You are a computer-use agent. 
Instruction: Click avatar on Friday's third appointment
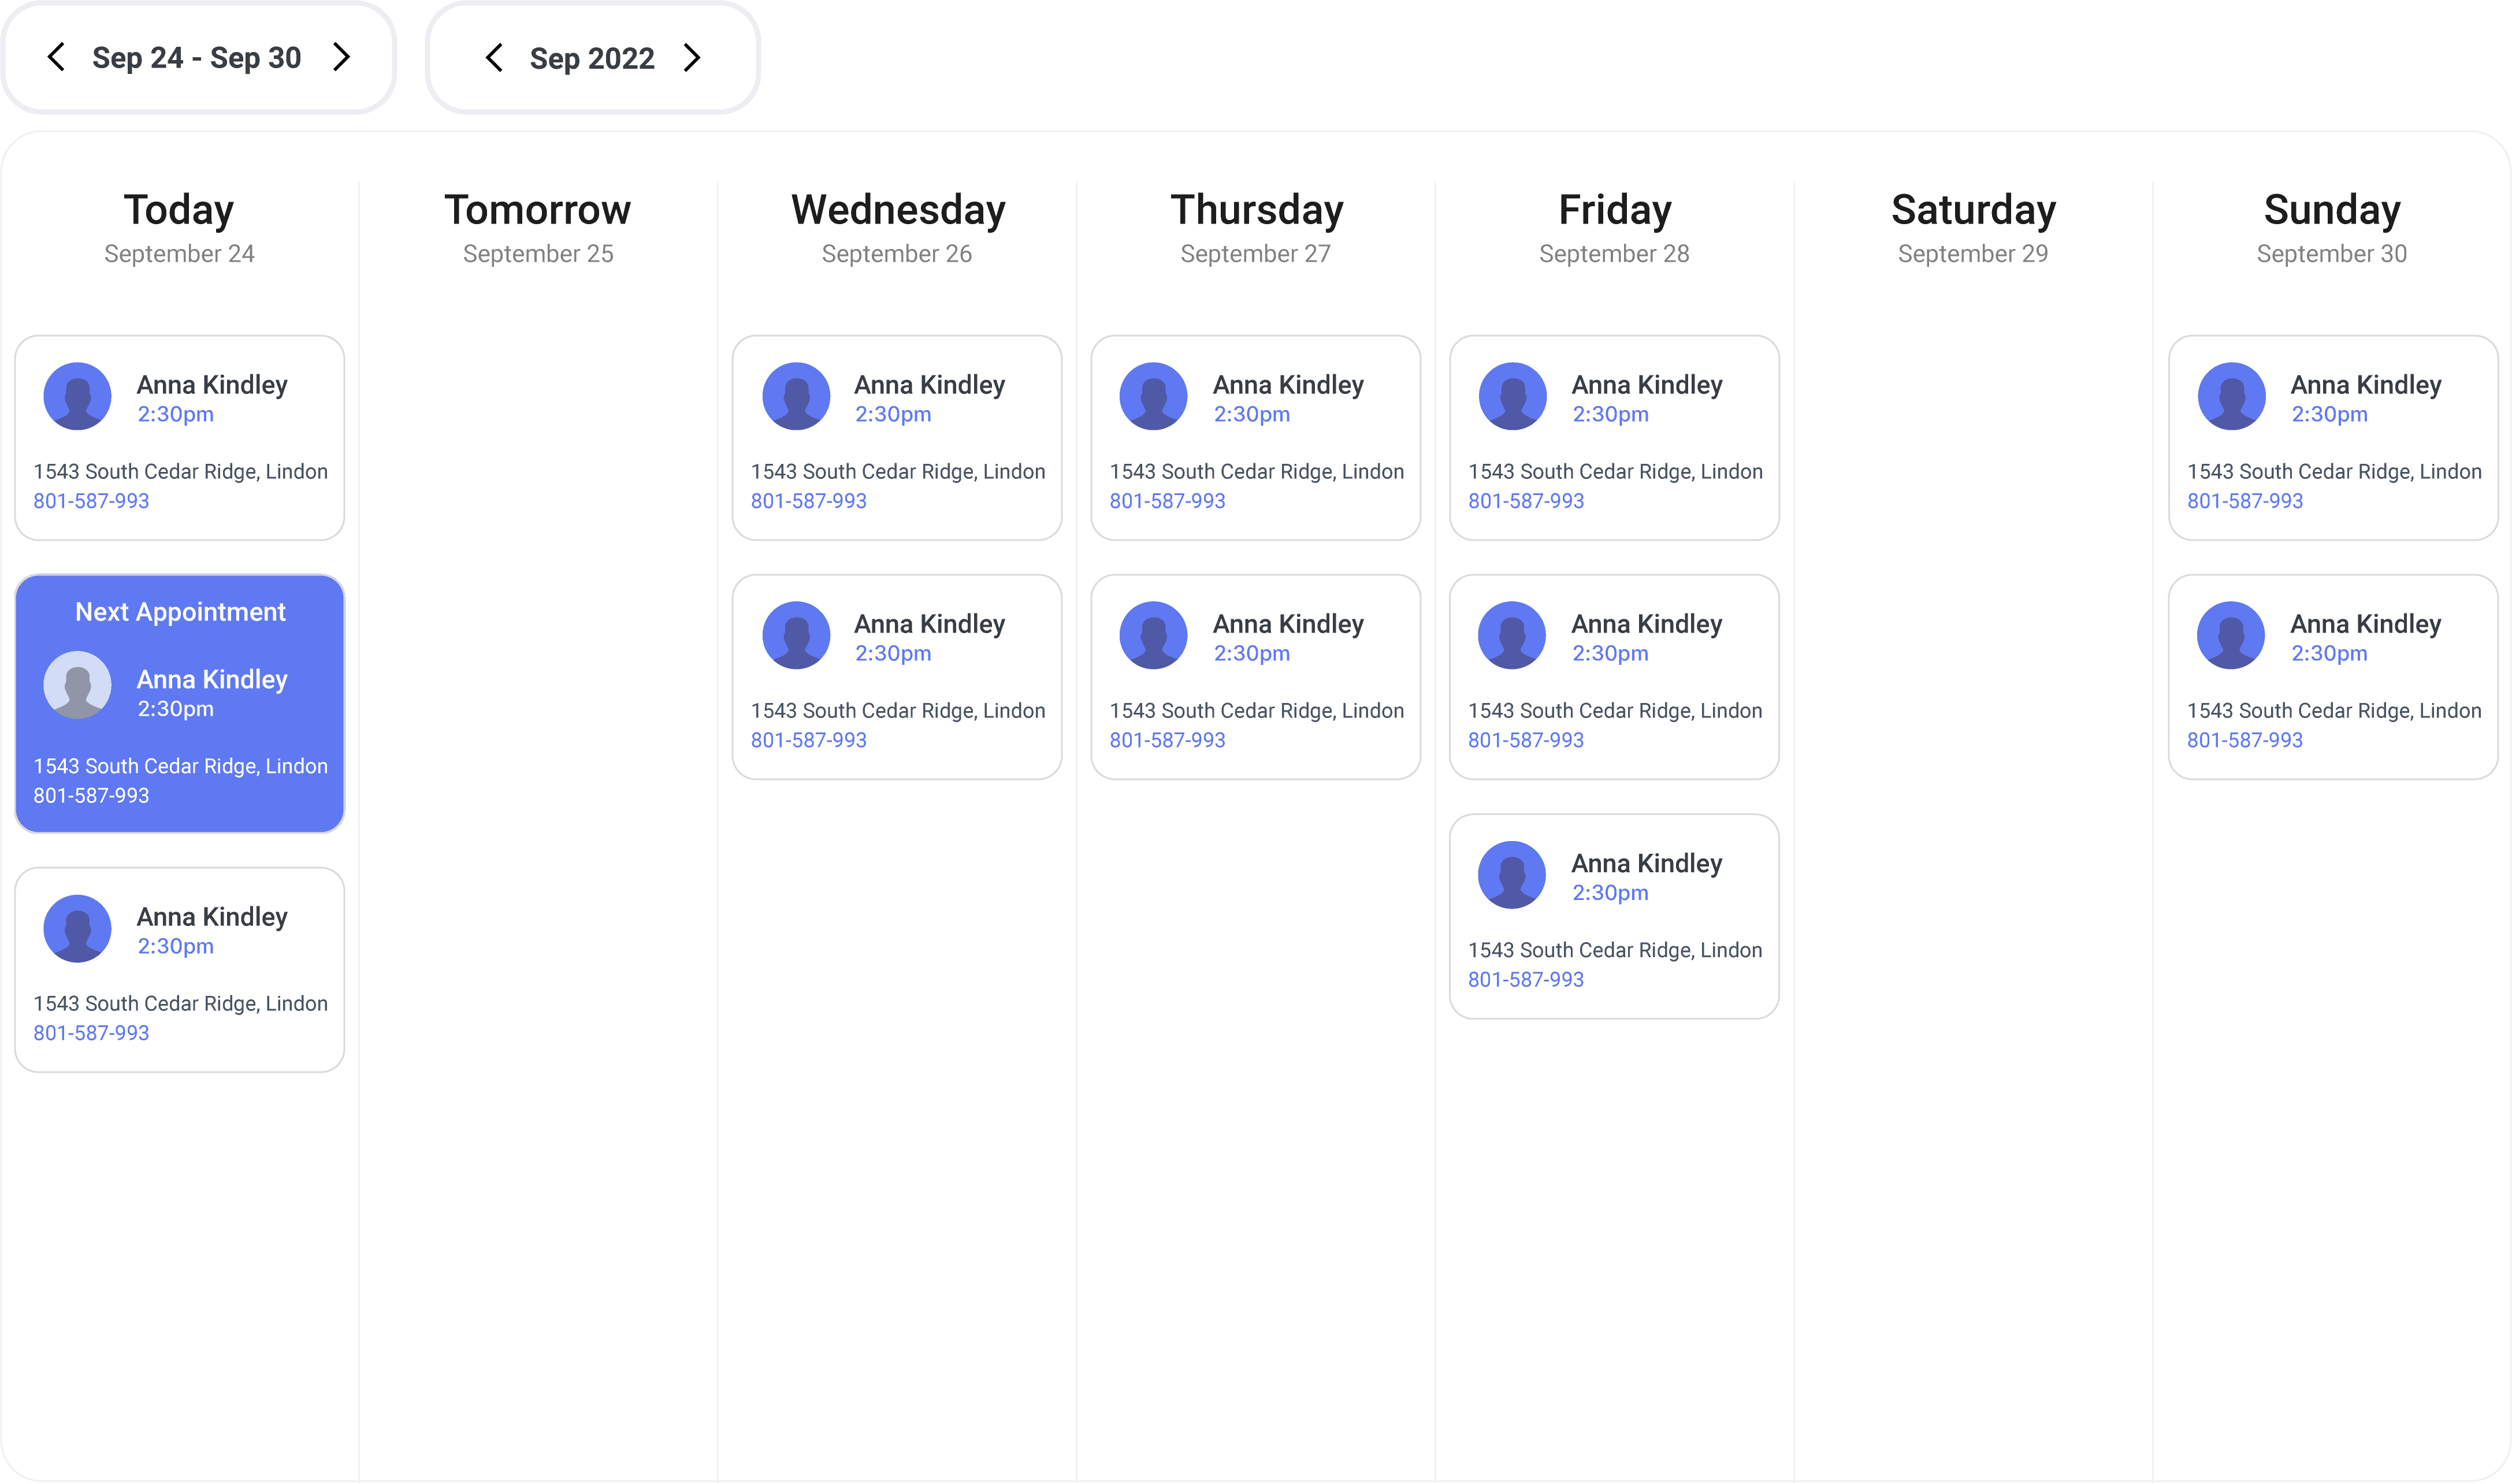(1512, 875)
